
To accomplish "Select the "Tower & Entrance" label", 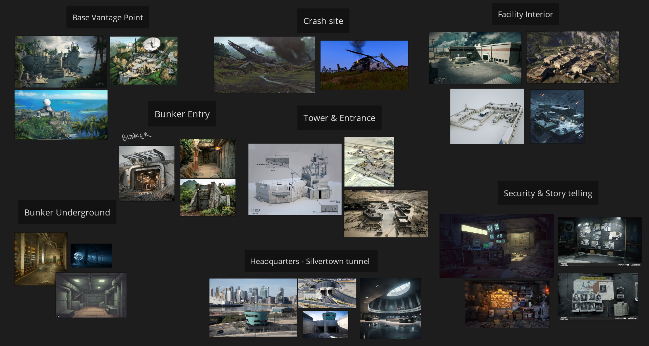I will pos(339,118).
